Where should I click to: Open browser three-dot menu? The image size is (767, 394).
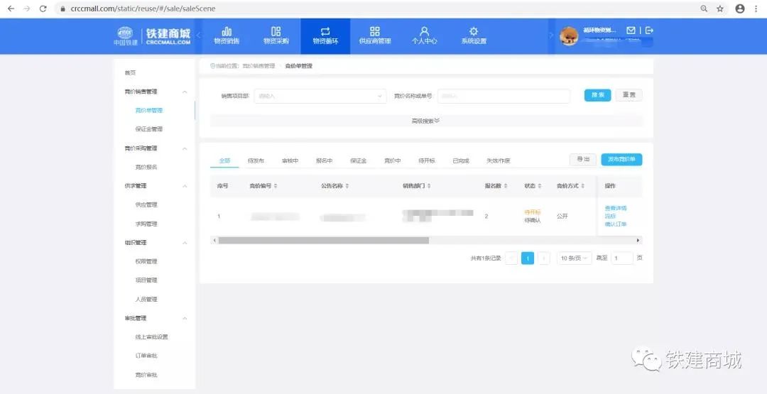click(756, 9)
